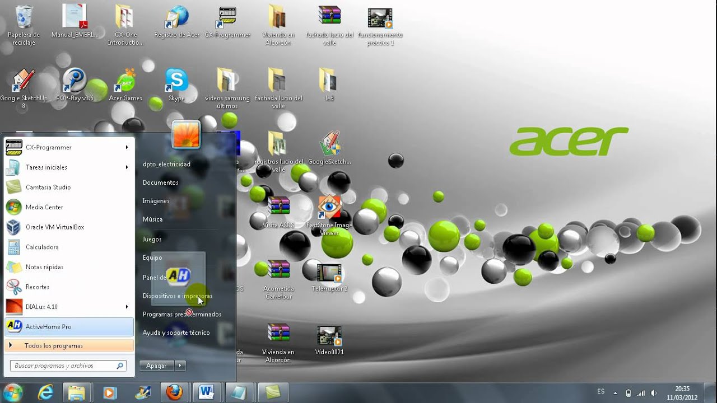Image resolution: width=717 pixels, height=403 pixels.
Task: Open Calculadora from Start menu
Action: [69, 247]
